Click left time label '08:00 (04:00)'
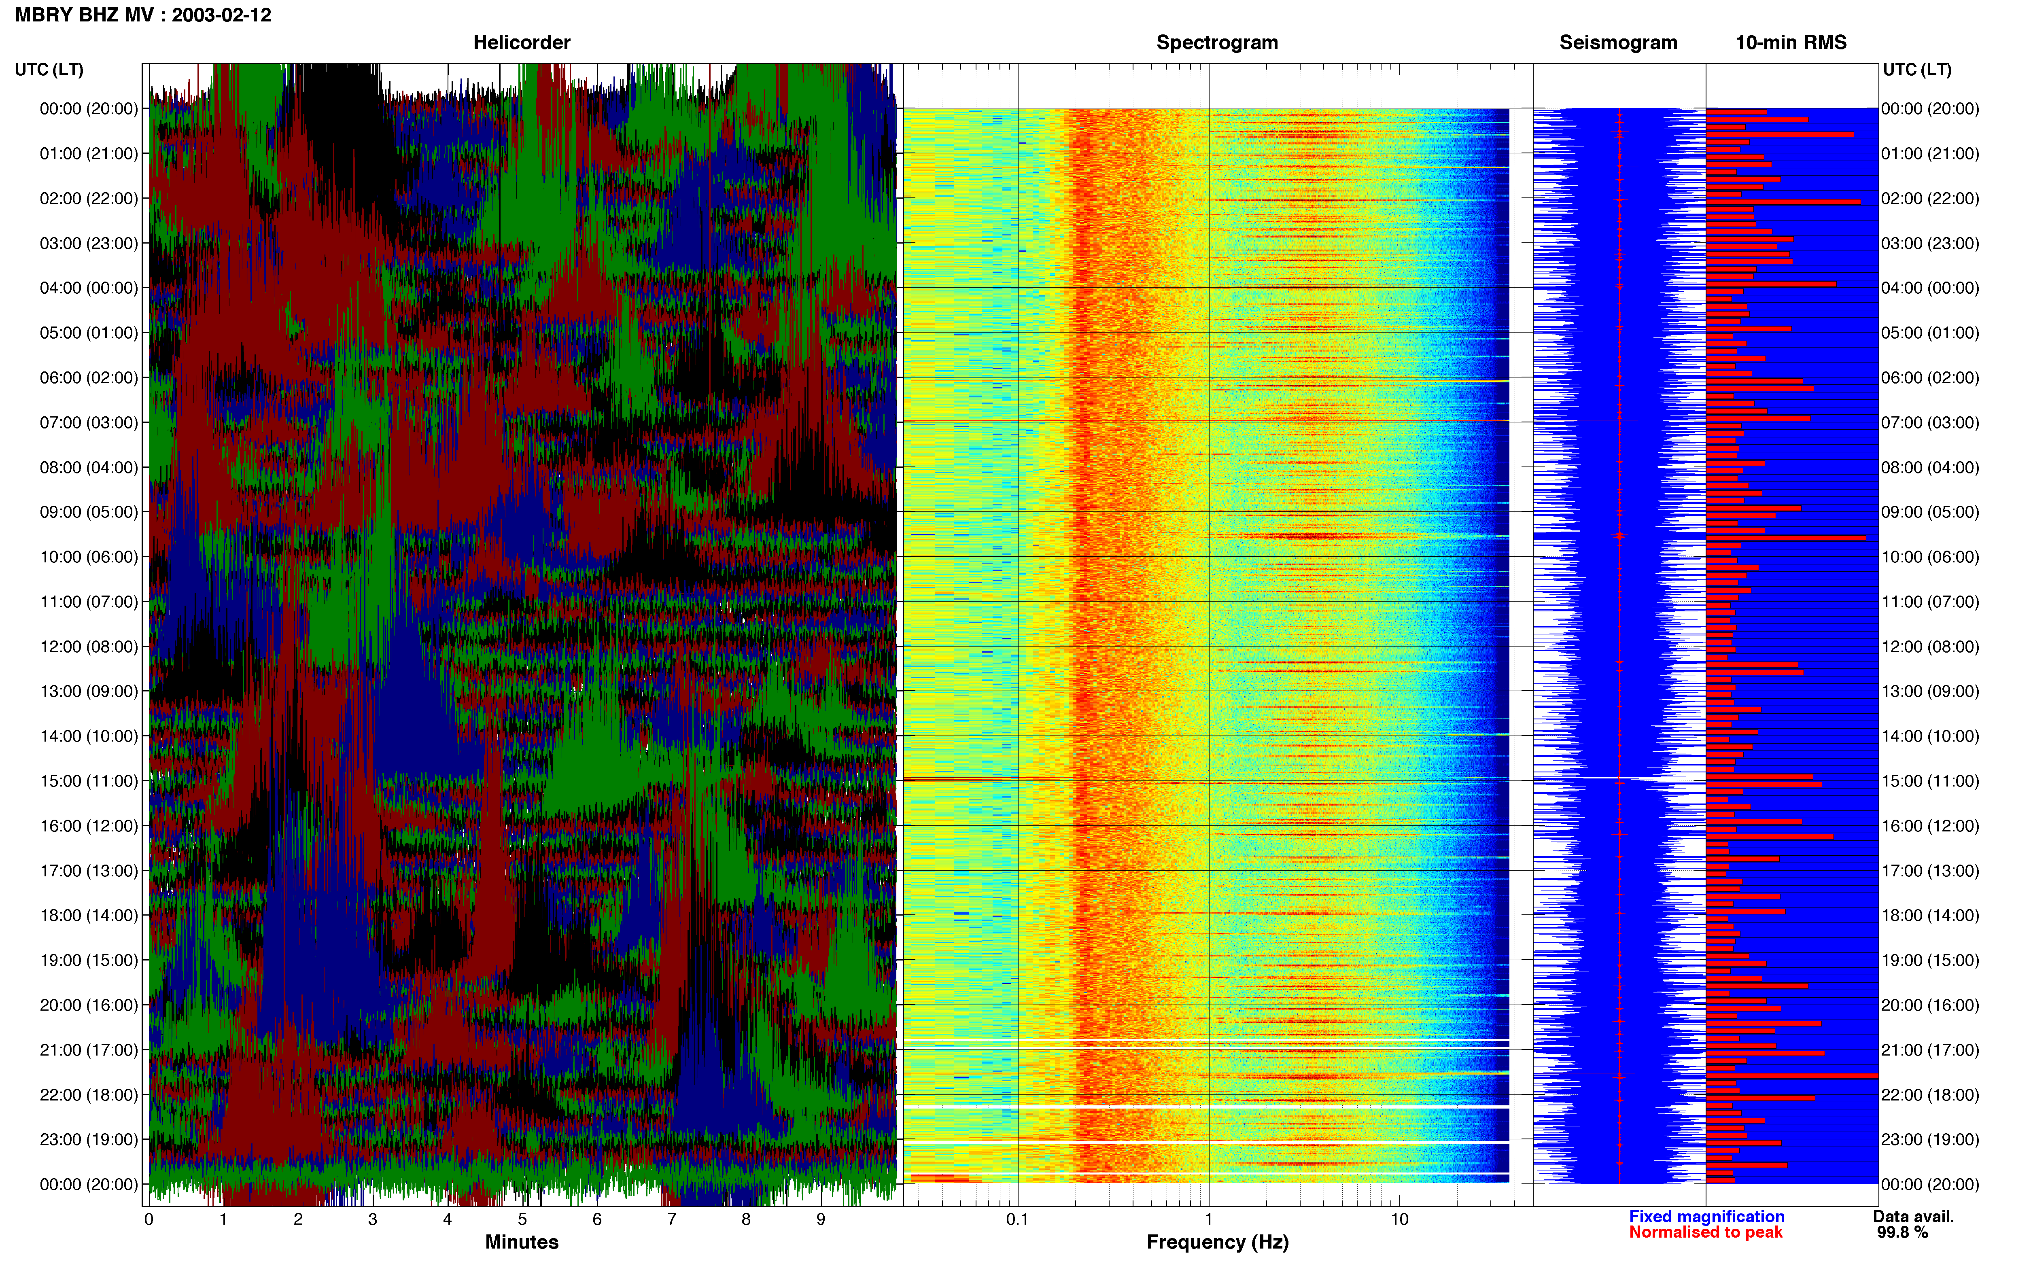This screenshot has width=2031, height=1270. click(x=88, y=467)
